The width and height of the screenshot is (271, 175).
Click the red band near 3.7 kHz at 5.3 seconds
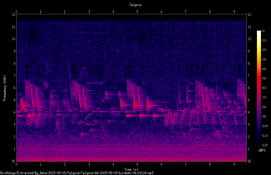point(144,116)
